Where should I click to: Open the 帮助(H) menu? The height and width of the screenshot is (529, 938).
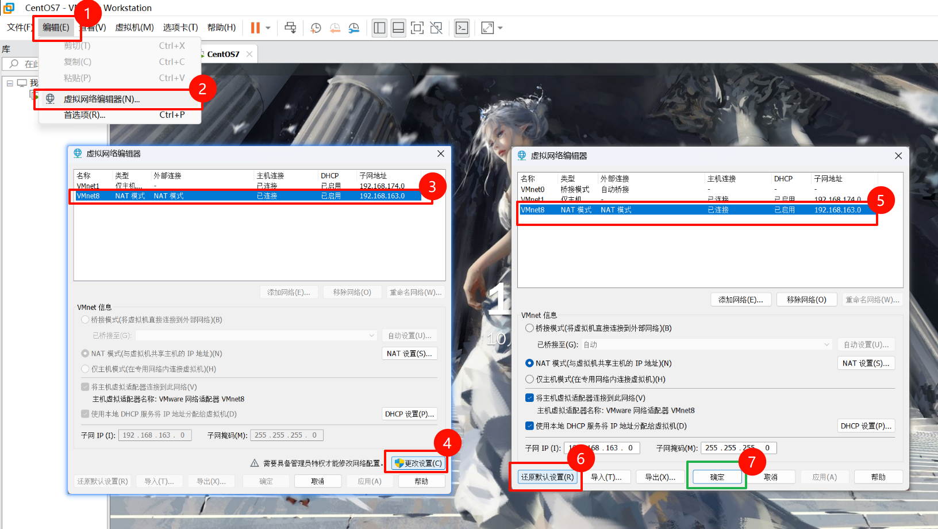(x=222, y=28)
